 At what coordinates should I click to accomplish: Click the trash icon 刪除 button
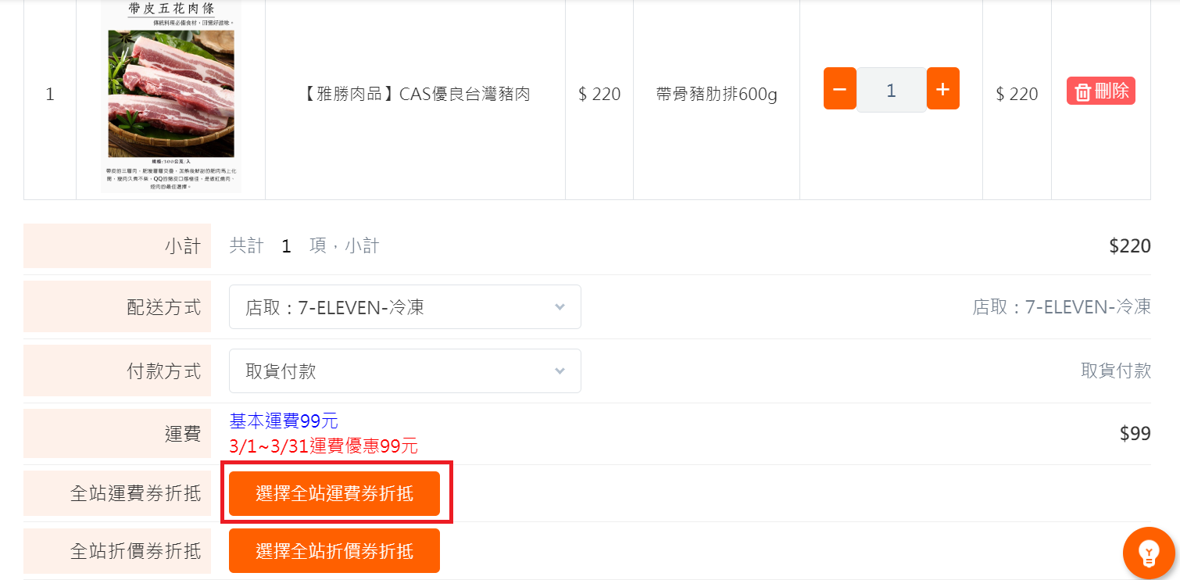pos(1101,91)
